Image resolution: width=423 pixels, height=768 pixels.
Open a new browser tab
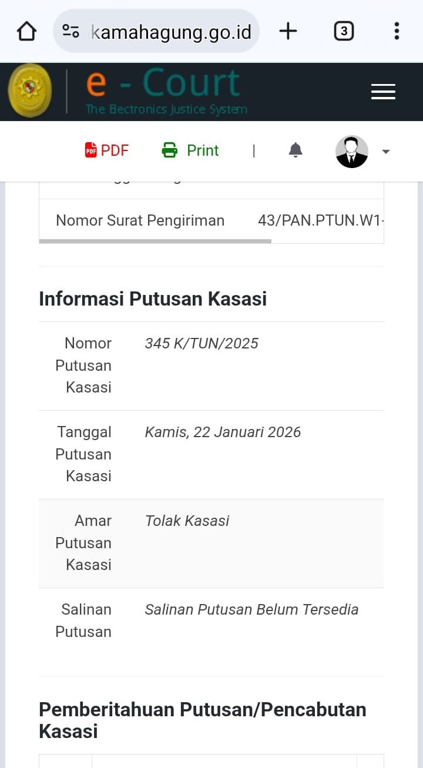click(x=288, y=31)
